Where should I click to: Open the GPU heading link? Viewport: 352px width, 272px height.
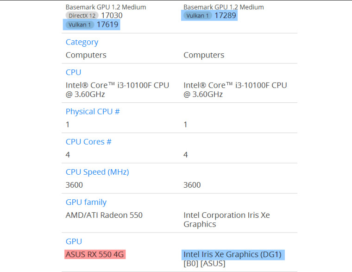pos(74,241)
